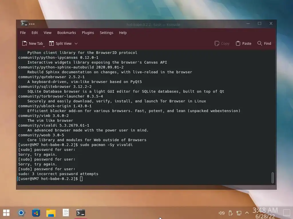Click the community/vimb 3.6.0-2 line
The width and height of the screenshot is (293, 219).
(43, 116)
